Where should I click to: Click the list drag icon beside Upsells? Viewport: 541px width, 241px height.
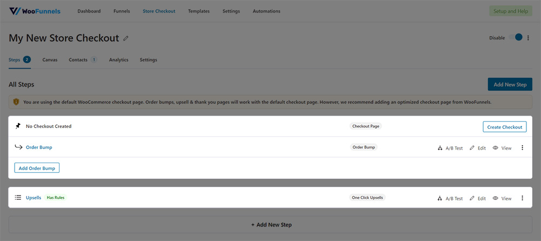coord(18,198)
